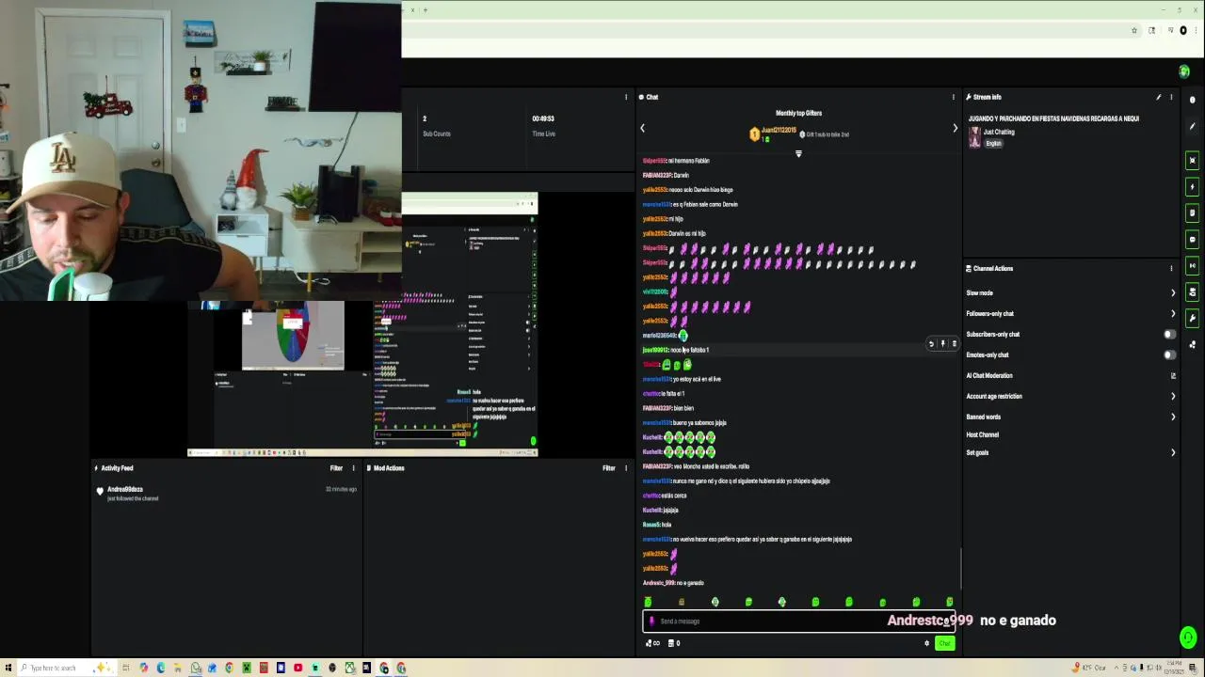This screenshot has height=677, width=1205.
Task: Expand Slow mode settings
Action: point(1173,292)
